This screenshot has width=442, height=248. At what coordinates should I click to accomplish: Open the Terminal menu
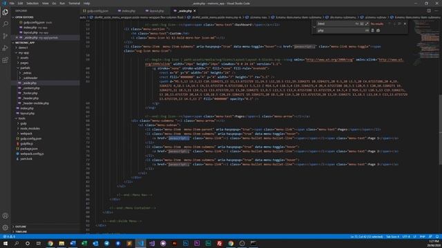coord(74,3)
